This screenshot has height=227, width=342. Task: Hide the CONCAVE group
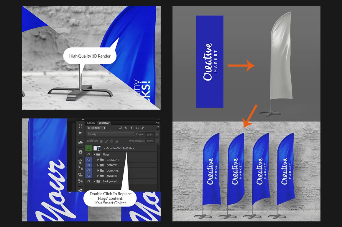pyautogui.click(x=89, y=171)
